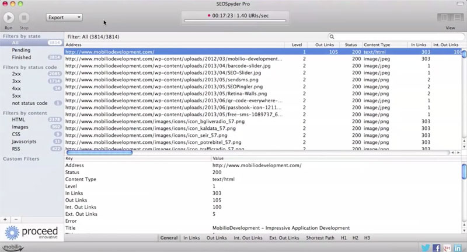Screen dimensions: 467x252
Task: Open the LinkedIn share icon
Action: [458, 248]
